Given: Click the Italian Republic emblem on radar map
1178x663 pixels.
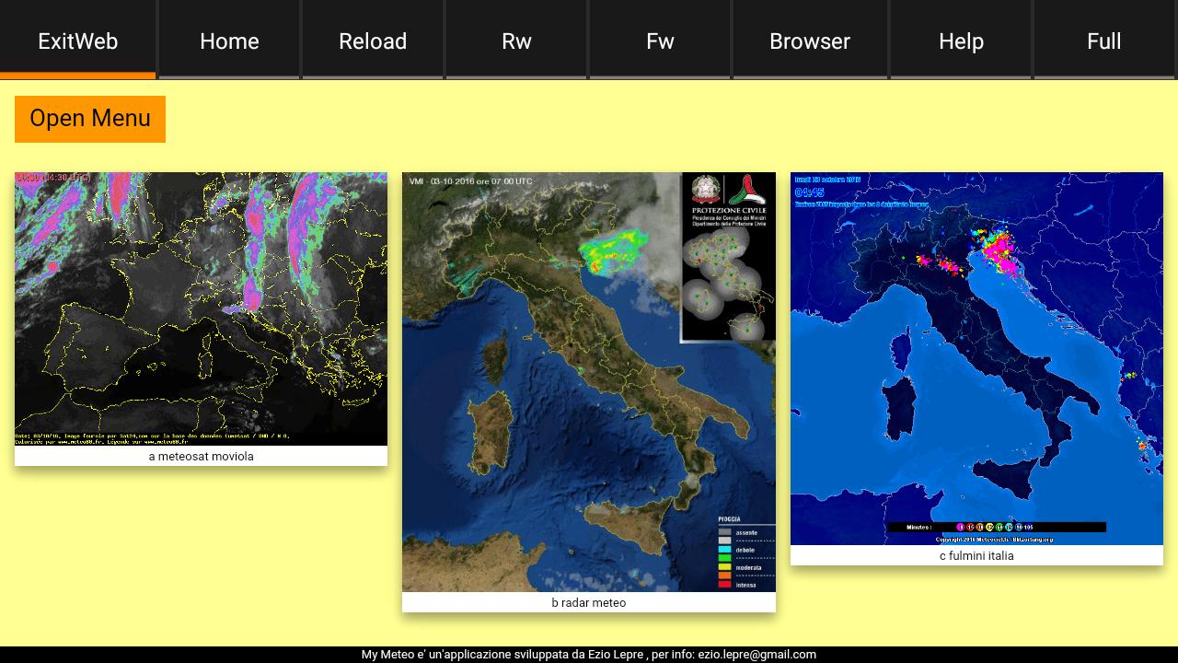Looking at the screenshot, I should [707, 191].
